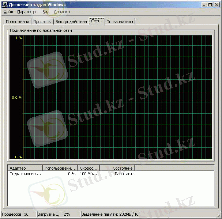The width and height of the screenshot is (222, 219).
Task: Switch to the Пользователи tab
Action: (120, 22)
